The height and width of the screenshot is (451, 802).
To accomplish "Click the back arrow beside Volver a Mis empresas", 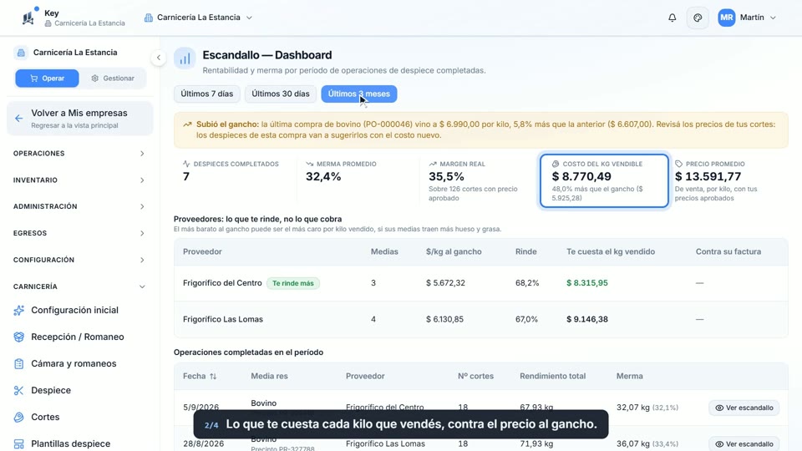I will [x=19, y=119].
